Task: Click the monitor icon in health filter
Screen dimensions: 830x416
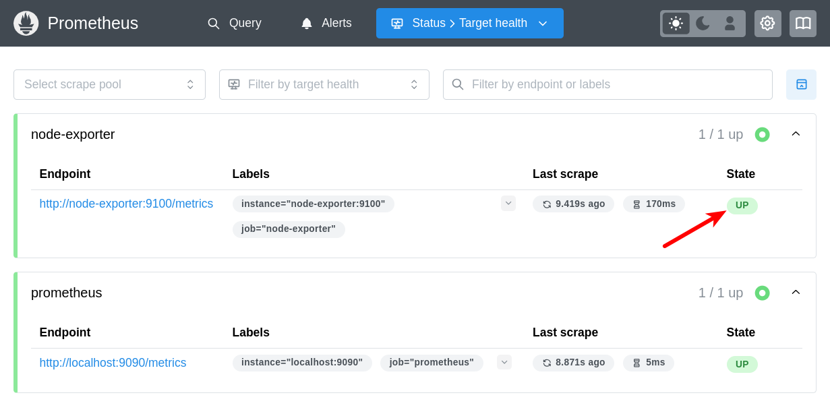Action: tap(234, 84)
